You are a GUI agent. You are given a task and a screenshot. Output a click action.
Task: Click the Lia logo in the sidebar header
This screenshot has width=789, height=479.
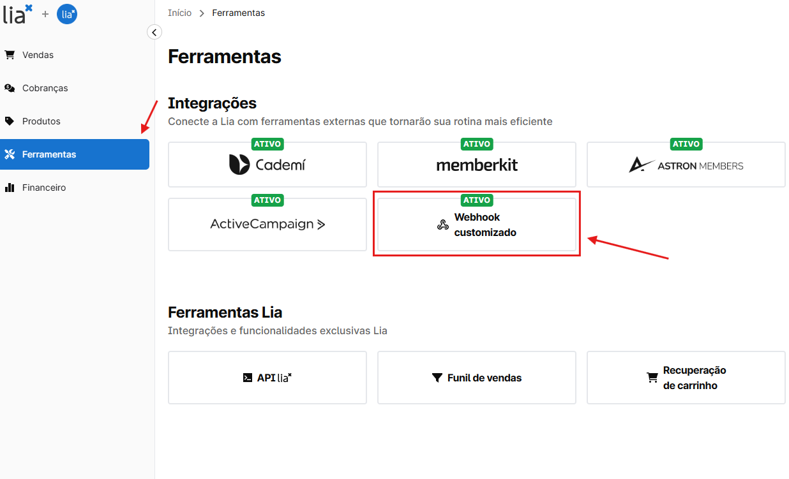[17, 13]
